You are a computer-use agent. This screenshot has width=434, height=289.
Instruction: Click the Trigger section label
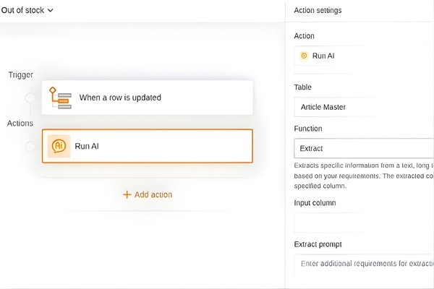(x=21, y=75)
